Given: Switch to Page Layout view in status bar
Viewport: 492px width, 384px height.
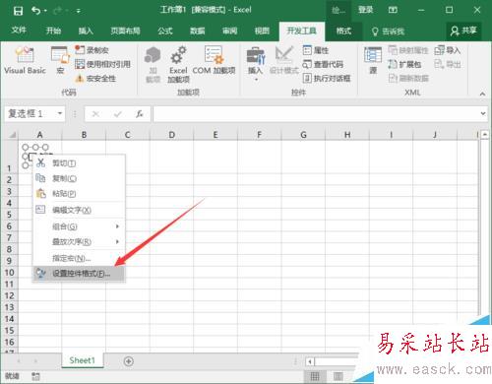Looking at the screenshot, I should [x=338, y=376].
